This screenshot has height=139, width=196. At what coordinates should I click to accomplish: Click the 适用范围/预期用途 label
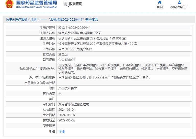coord(42,78)
